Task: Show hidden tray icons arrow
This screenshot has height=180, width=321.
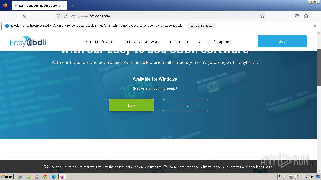Action: 280,177
